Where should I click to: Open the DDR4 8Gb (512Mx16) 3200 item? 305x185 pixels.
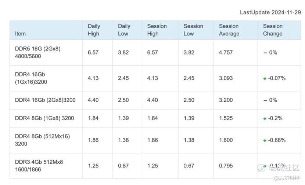(x=42, y=140)
